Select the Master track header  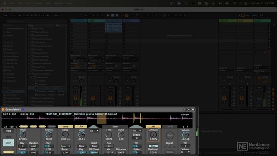[x=262, y=21]
